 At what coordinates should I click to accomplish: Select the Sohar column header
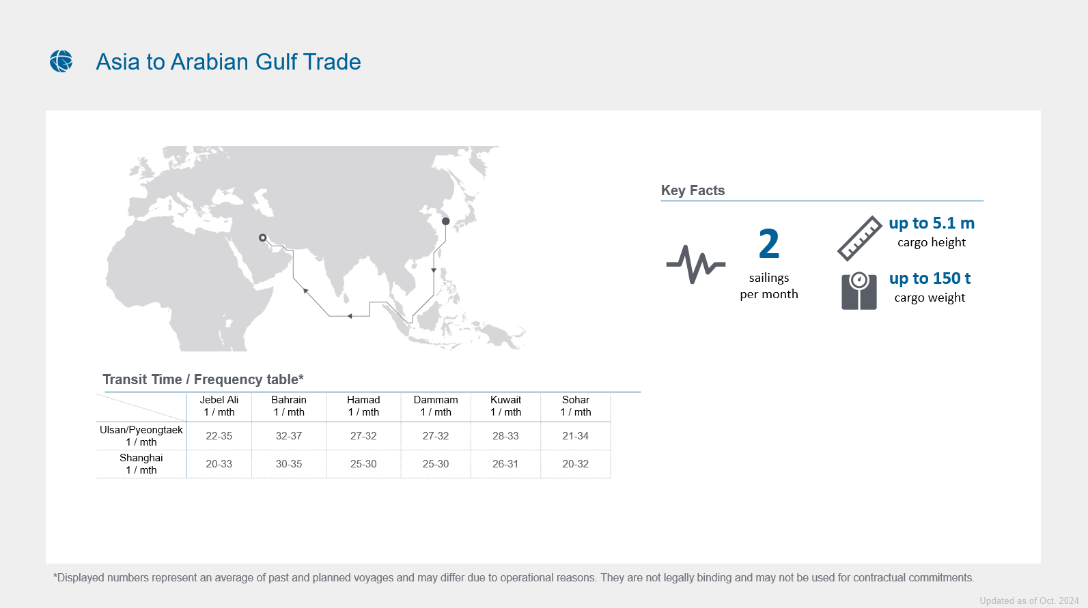point(576,406)
